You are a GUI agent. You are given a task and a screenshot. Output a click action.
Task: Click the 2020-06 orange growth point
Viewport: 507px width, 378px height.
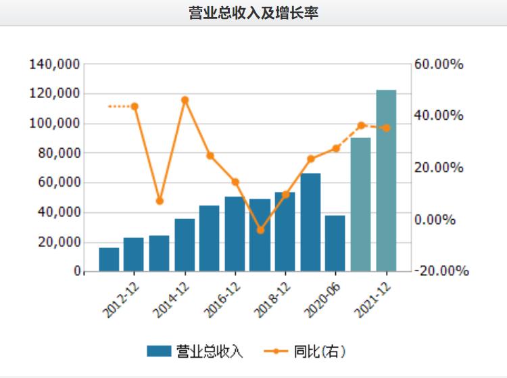(x=336, y=148)
